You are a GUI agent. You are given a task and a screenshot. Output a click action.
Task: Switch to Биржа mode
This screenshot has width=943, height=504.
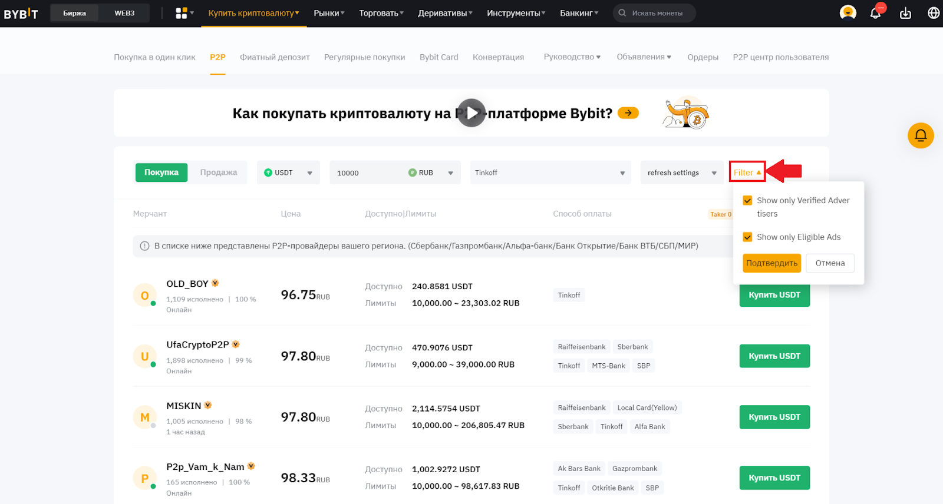point(75,13)
